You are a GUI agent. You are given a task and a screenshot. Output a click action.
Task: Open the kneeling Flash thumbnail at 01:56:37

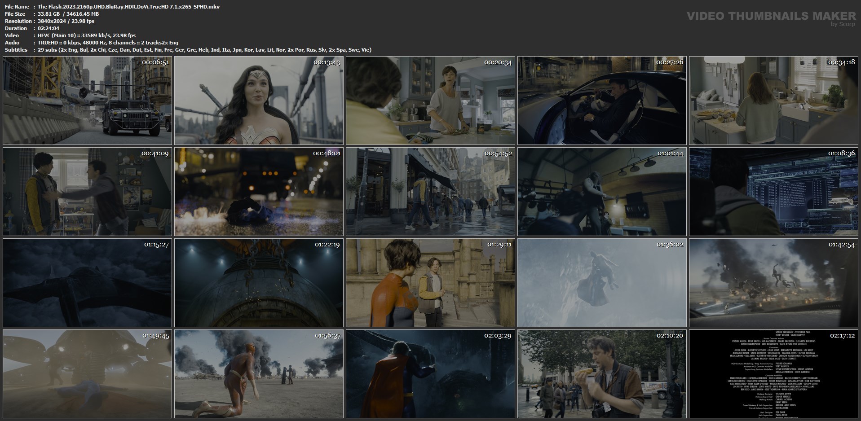pos(259,374)
